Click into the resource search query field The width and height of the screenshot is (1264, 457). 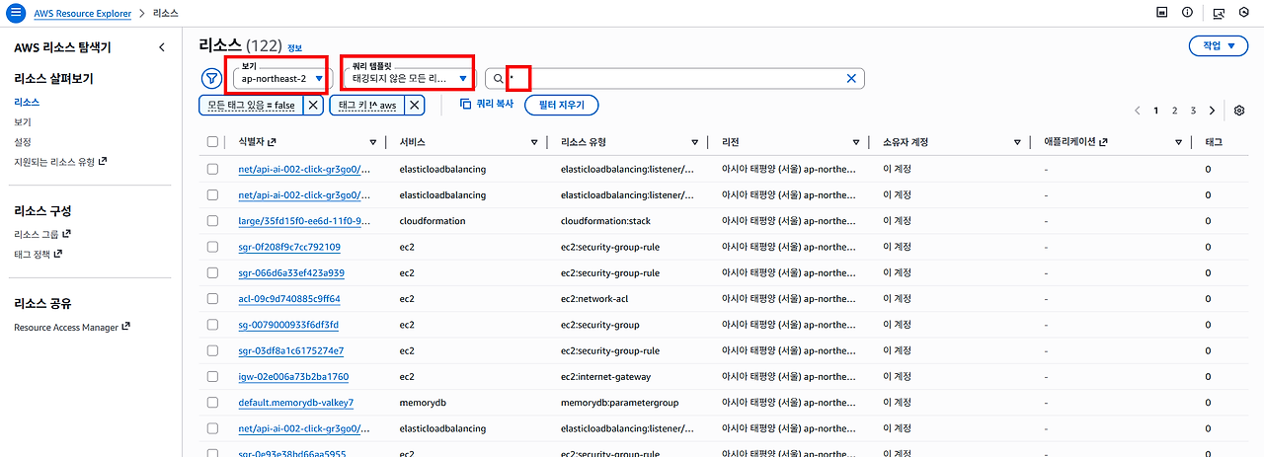tap(675, 79)
